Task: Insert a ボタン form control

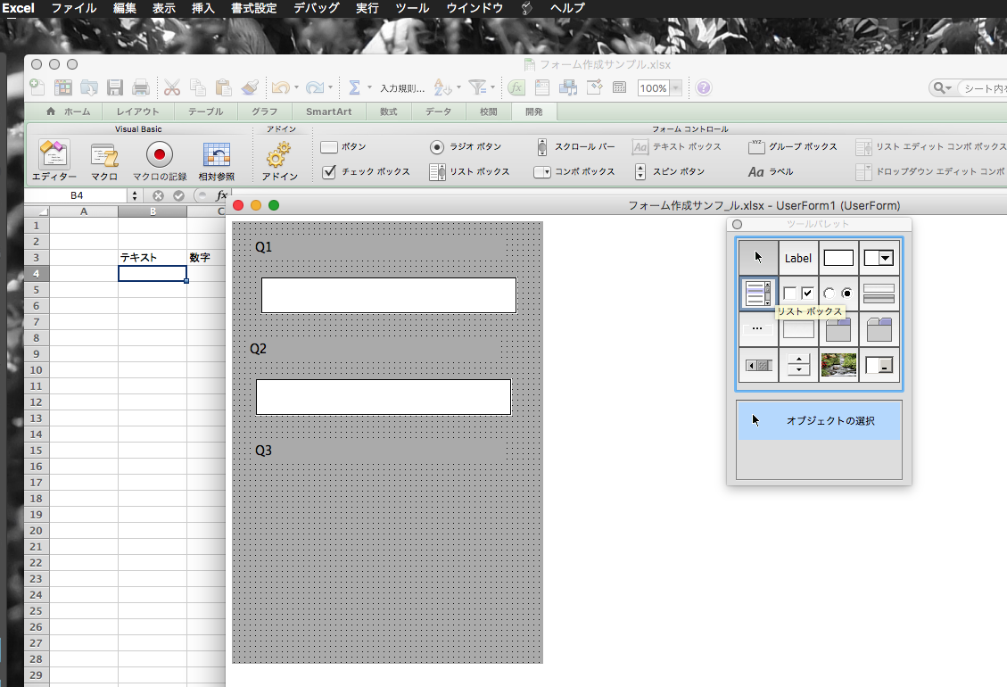Action: pos(343,146)
